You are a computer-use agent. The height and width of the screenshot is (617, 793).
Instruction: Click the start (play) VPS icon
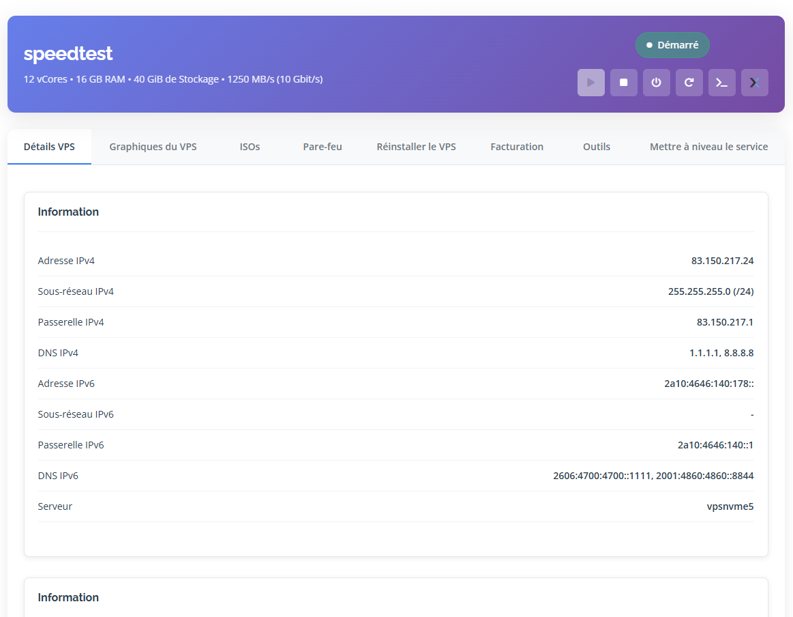coord(590,83)
